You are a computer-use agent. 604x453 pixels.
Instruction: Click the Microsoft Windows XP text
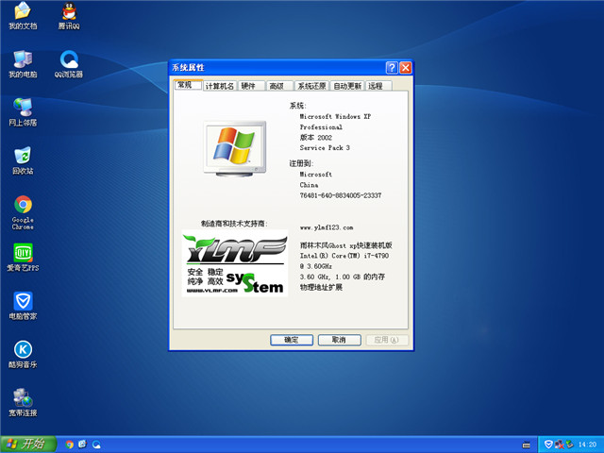click(x=336, y=116)
